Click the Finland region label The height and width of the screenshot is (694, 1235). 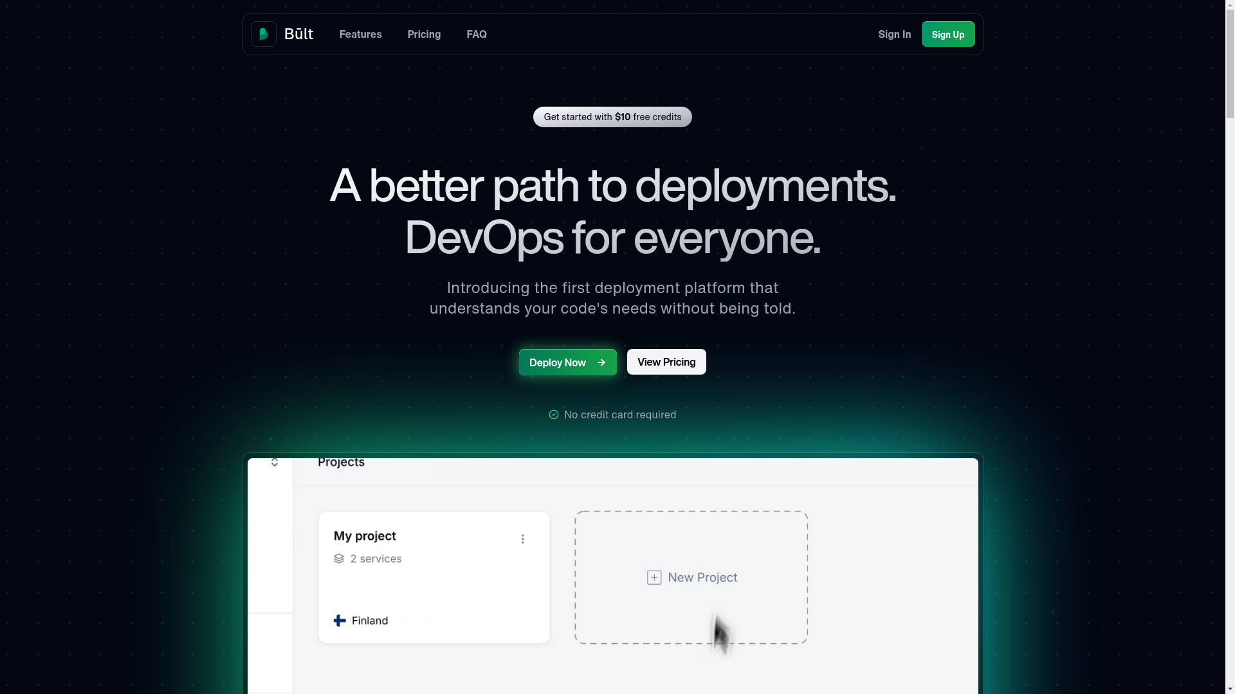(x=370, y=620)
